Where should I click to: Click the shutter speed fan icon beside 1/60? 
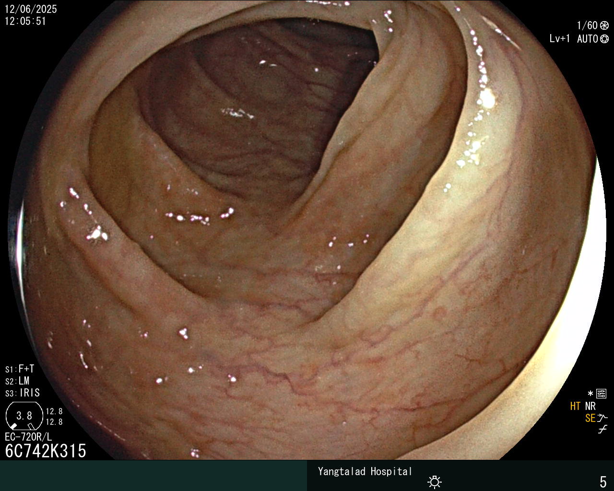pos(604,25)
